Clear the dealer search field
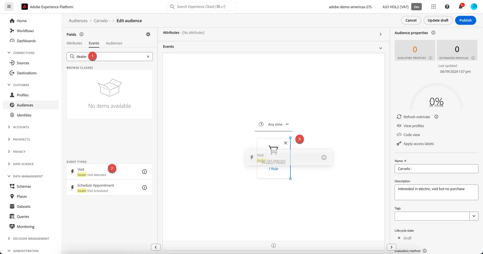The height and width of the screenshot is (254, 483). pos(148,56)
